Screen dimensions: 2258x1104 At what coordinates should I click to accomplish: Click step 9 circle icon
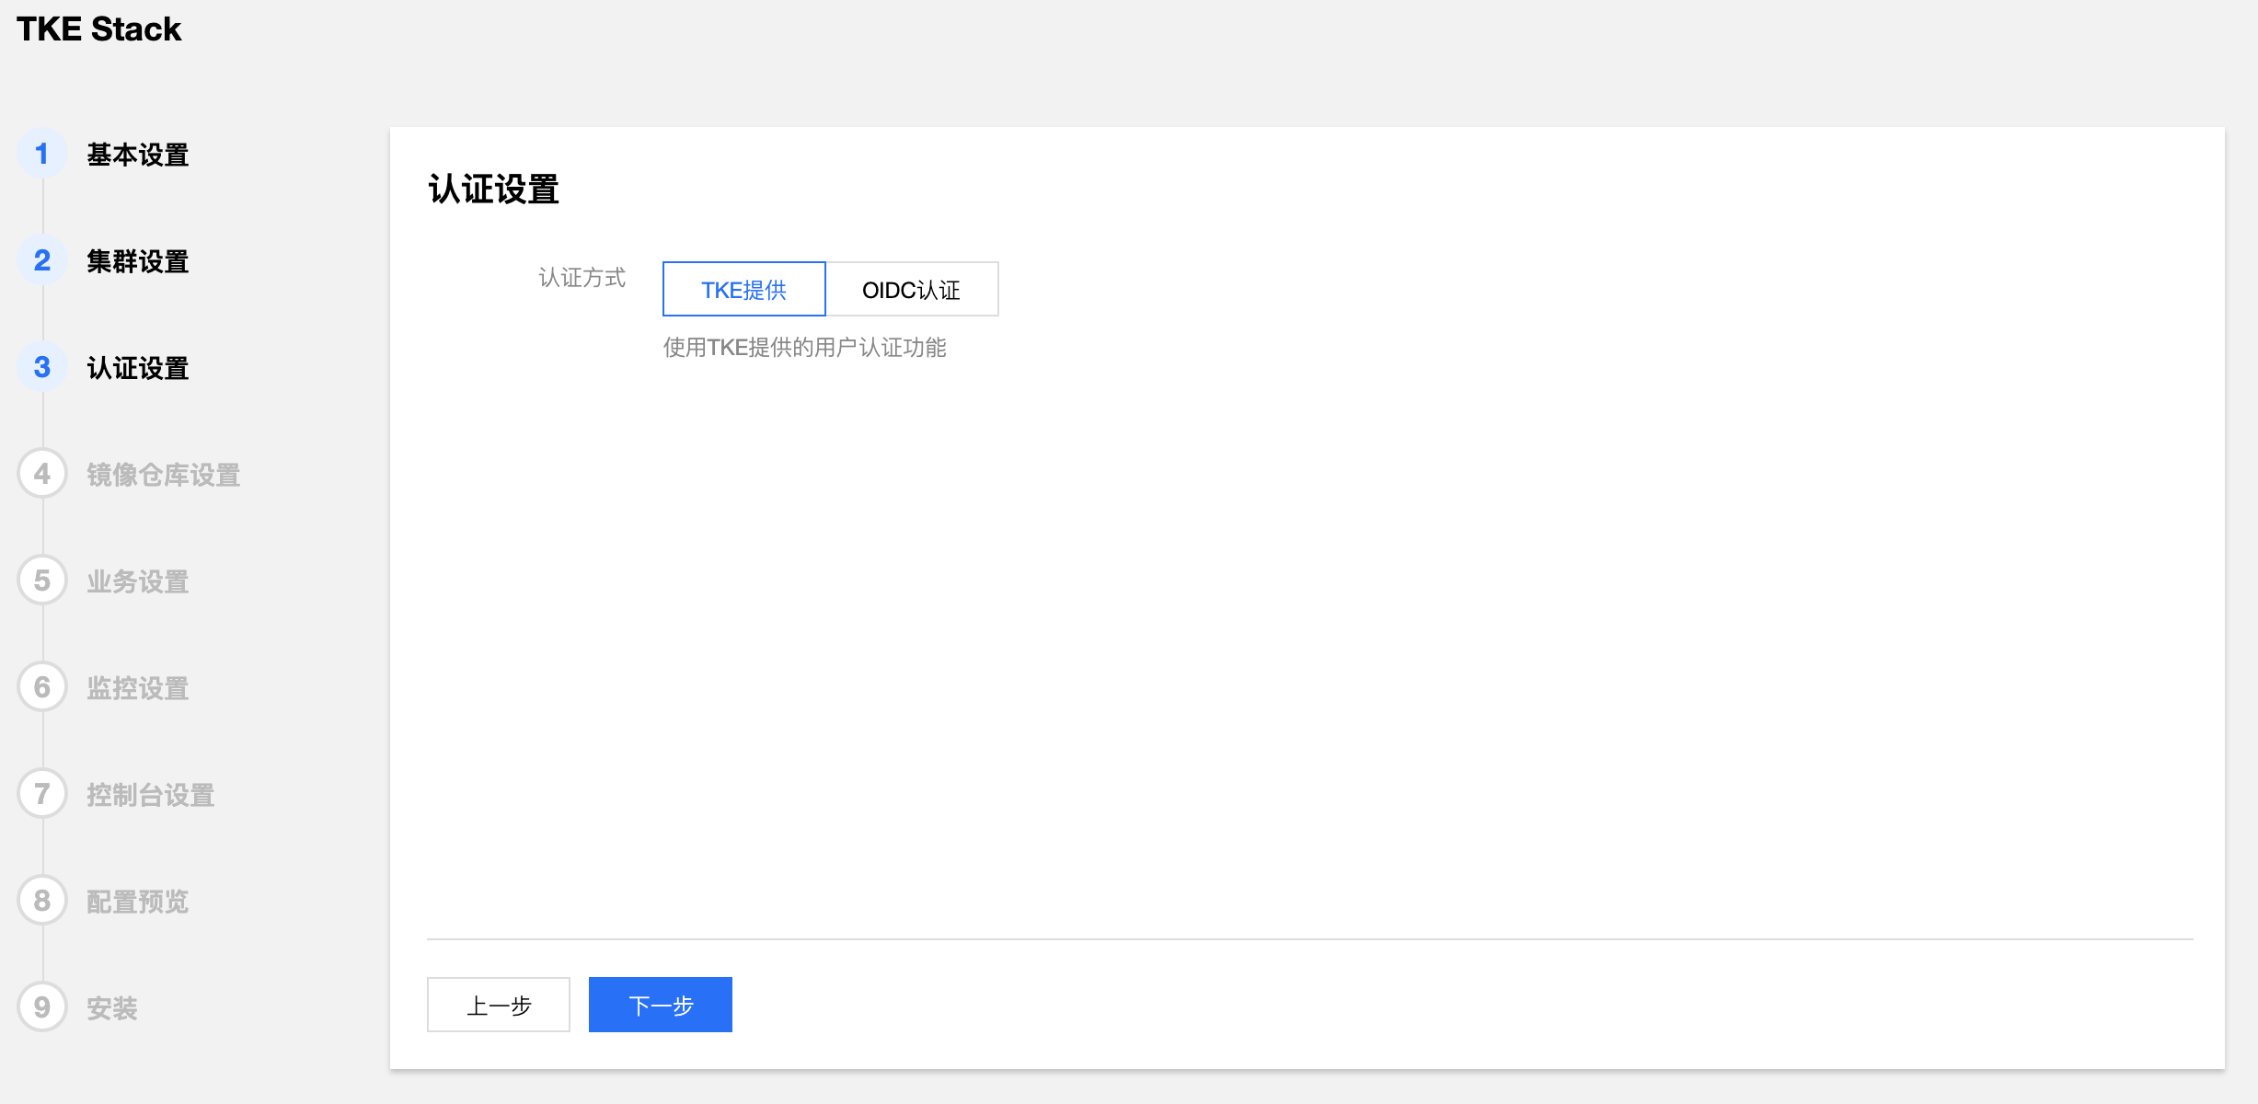tap(42, 1007)
